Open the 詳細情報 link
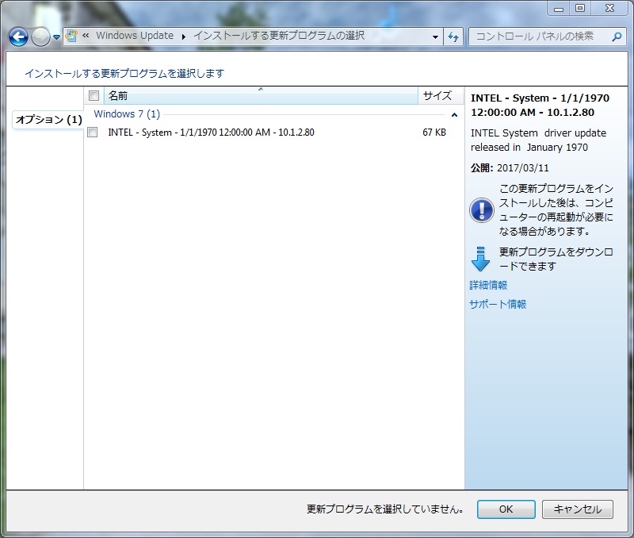The width and height of the screenshot is (634, 538). [x=488, y=285]
